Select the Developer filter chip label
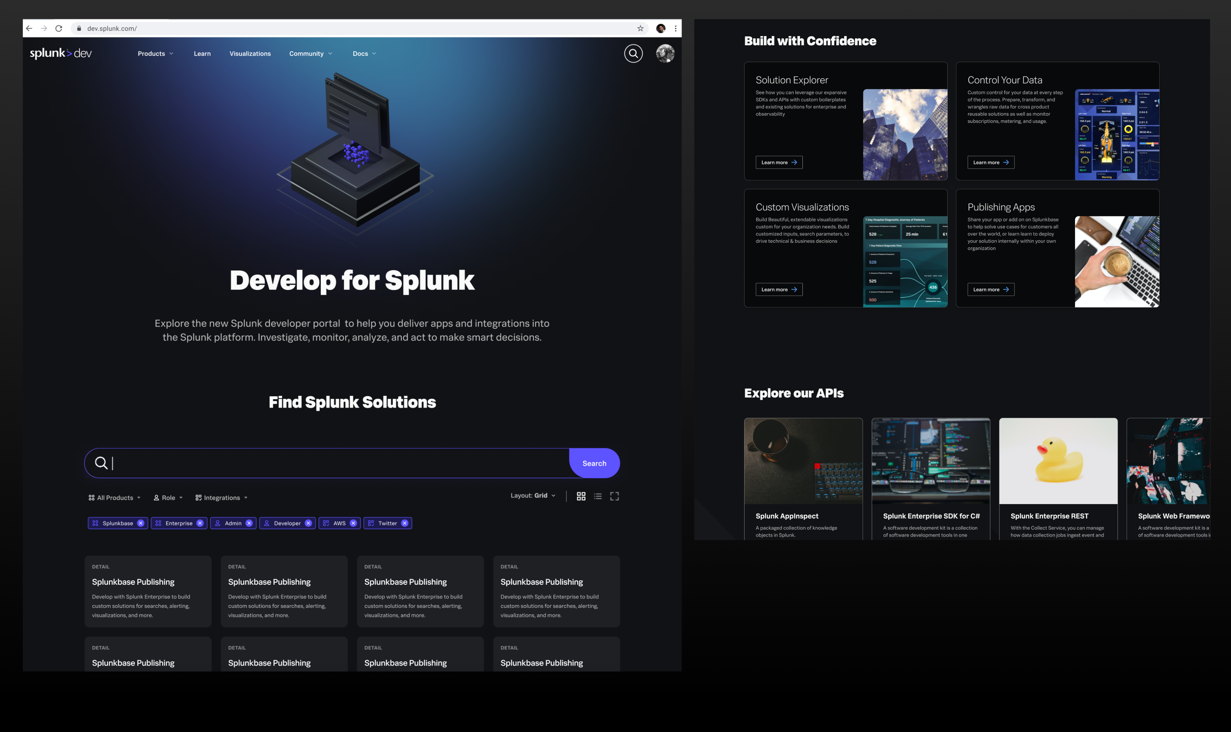Screen dimensions: 1231x732 287,523
